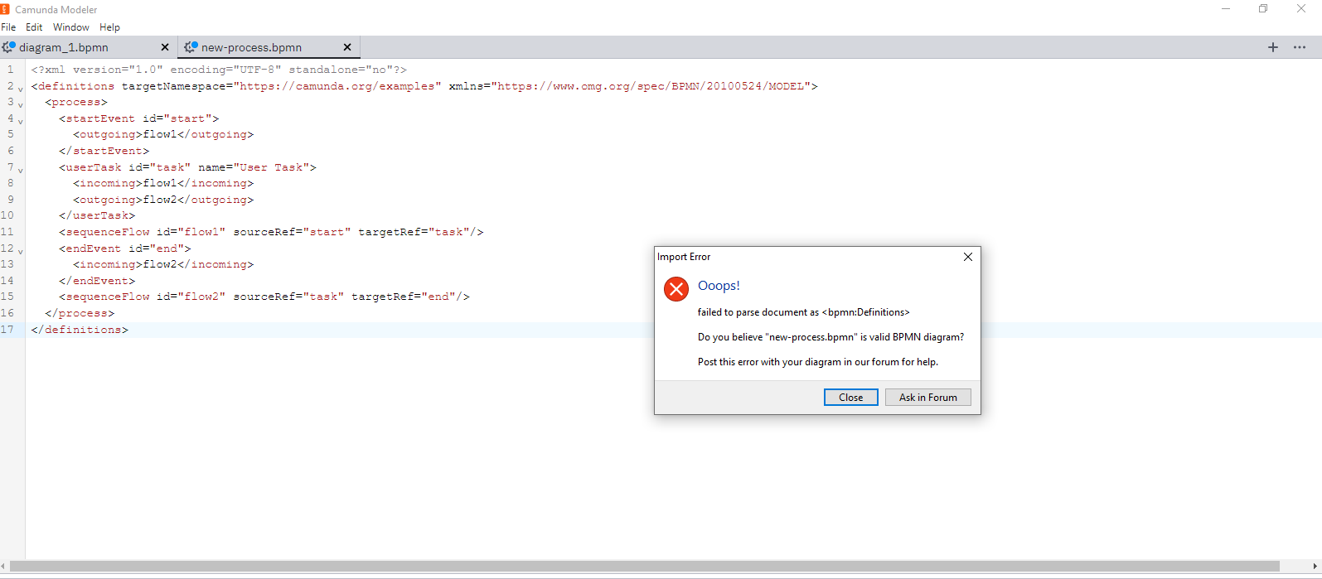This screenshot has height=579, width=1322.
Task: Click the targetNamespace URL on line 2
Action: point(337,86)
